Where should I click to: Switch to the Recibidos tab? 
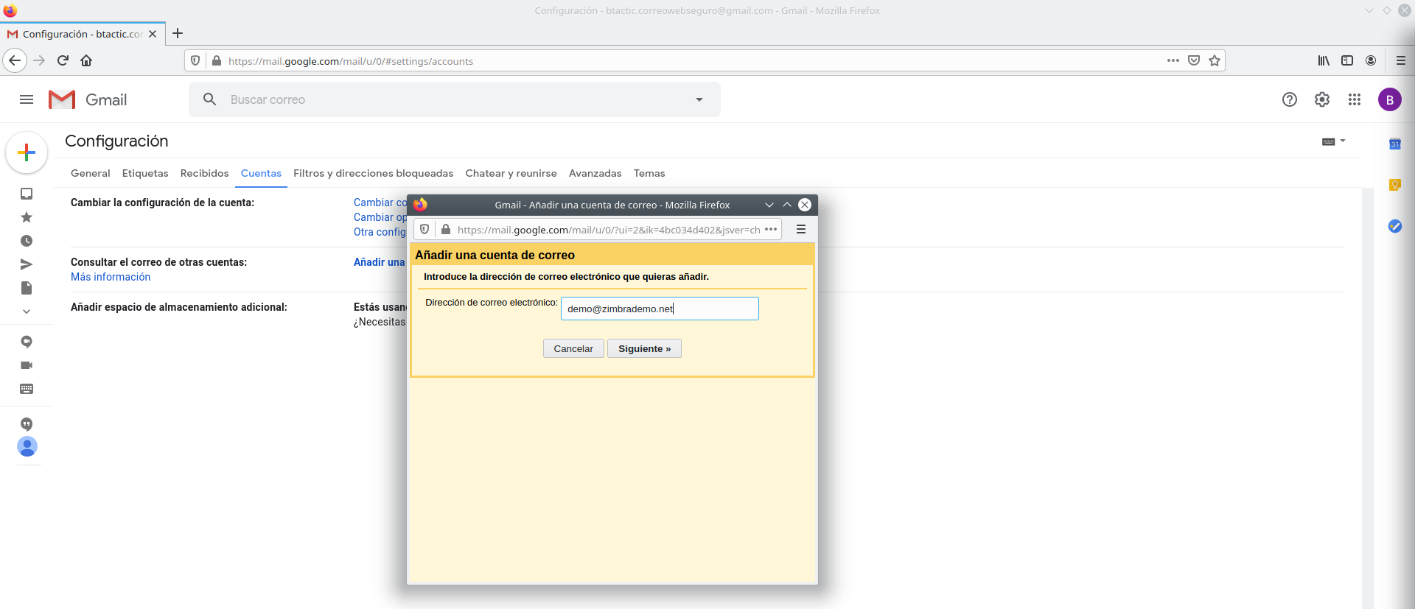point(205,173)
